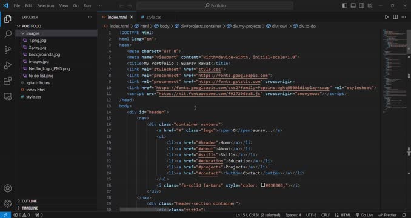Open the Source Control view

point(8,50)
